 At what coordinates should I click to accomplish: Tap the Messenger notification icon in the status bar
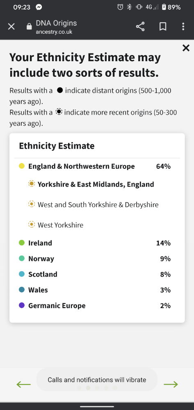pyautogui.click(x=39, y=7)
